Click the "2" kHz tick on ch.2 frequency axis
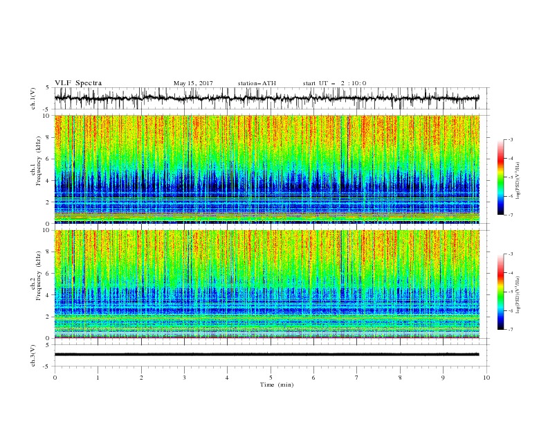 pos(48,317)
